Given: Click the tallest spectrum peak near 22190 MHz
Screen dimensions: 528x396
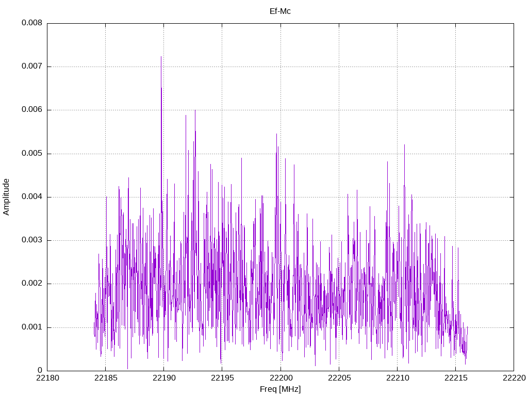Looking at the screenshot, I should (x=161, y=57).
